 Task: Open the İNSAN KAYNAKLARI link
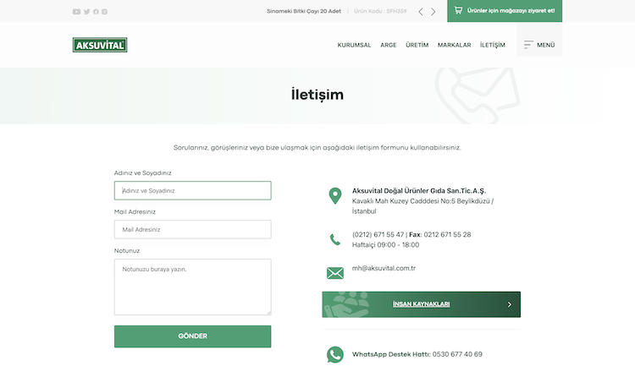pos(421,304)
